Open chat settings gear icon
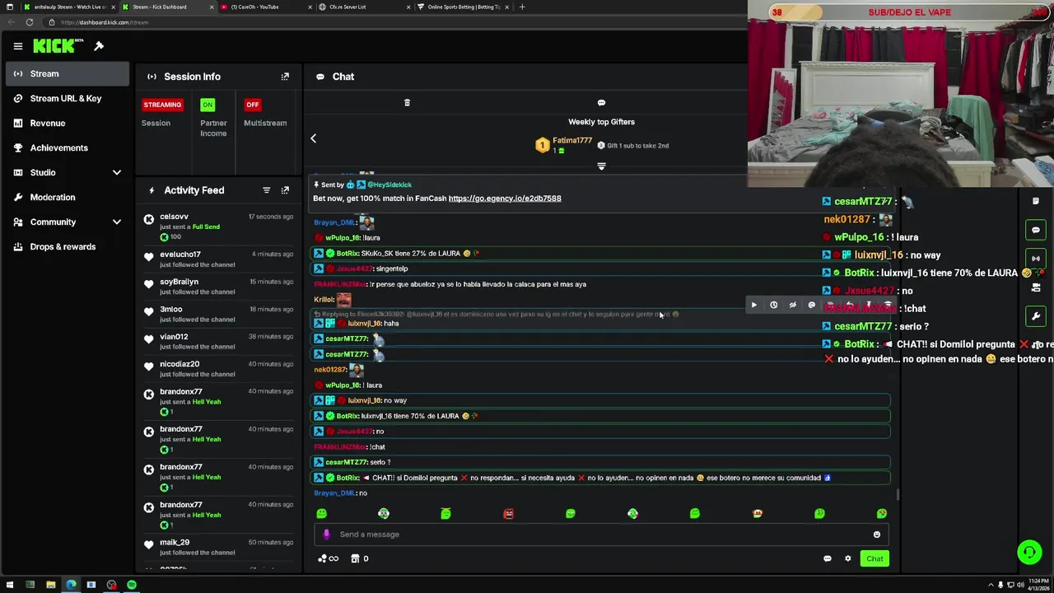The height and width of the screenshot is (593, 1054). pos(847,558)
